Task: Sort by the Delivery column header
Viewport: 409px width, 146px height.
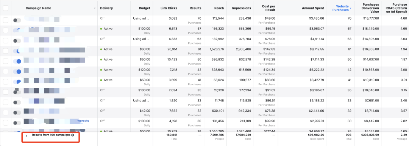Action: [x=106, y=8]
